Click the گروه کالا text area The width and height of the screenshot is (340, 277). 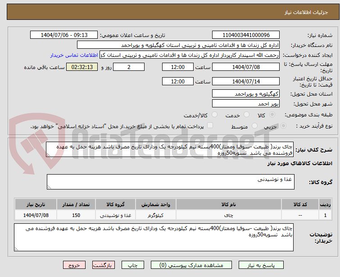(x=171, y=182)
